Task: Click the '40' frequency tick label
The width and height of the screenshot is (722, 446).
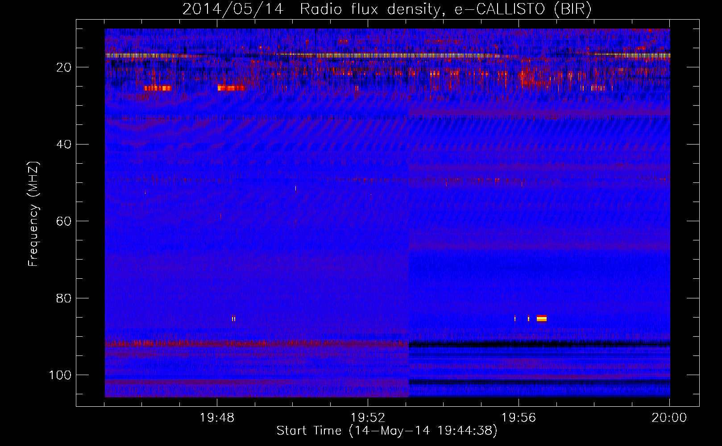Action: pos(64,144)
